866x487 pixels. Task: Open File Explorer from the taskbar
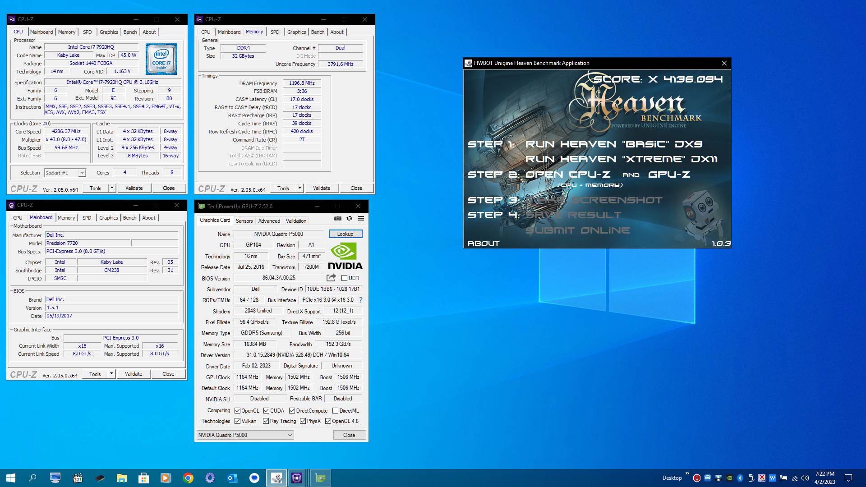pyautogui.click(x=121, y=478)
